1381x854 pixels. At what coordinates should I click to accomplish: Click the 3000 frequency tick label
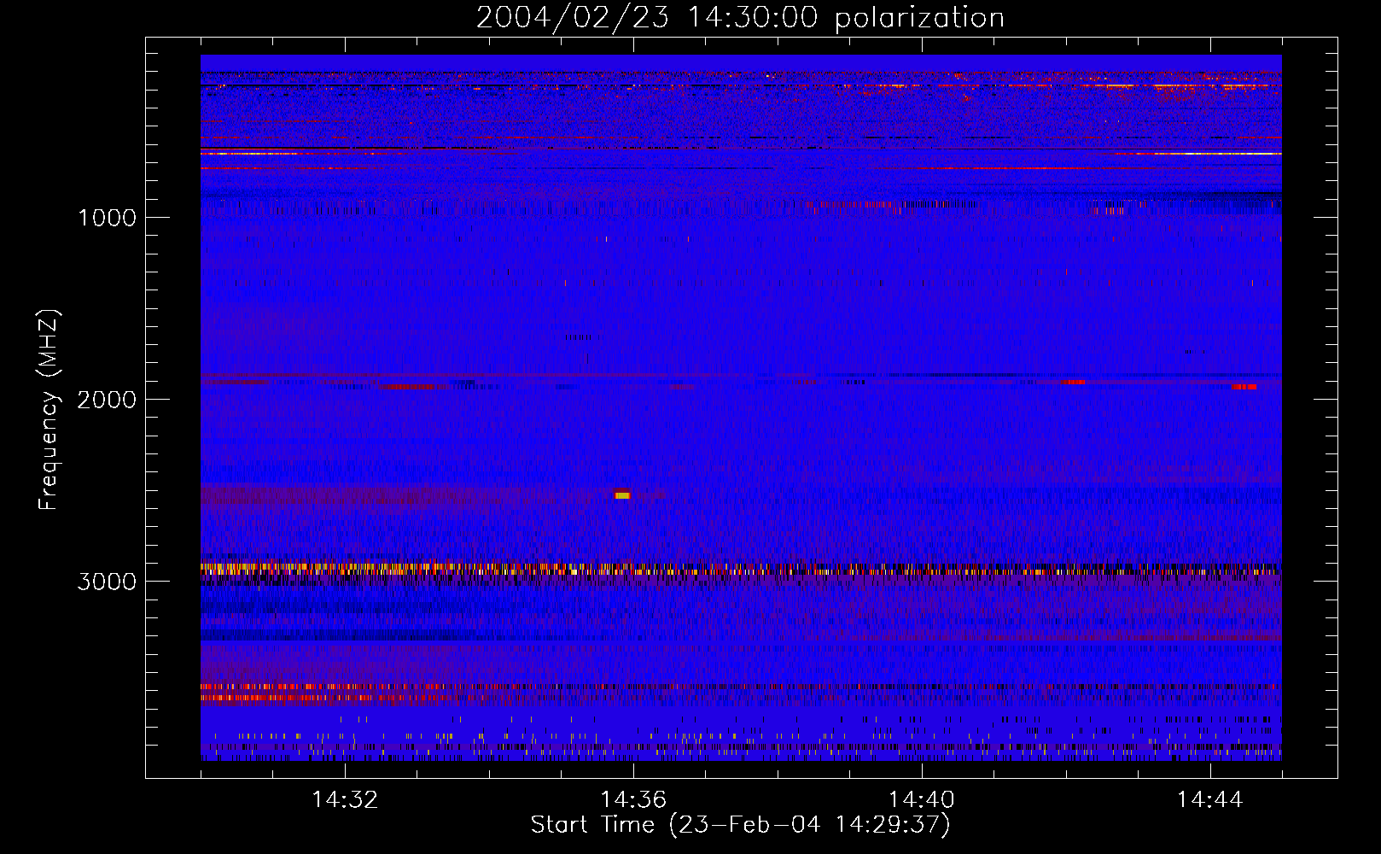107,582
